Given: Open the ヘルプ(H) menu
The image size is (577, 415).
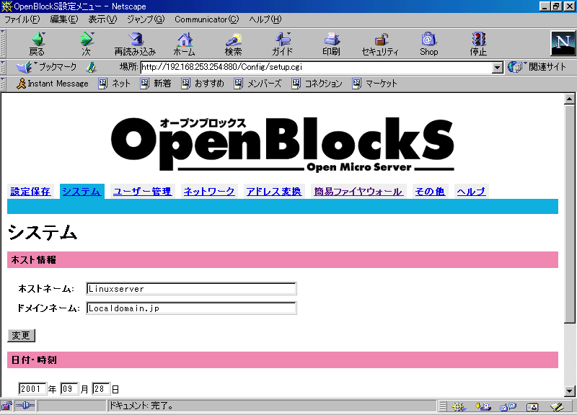Looking at the screenshot, I should [x=265, y=19].
